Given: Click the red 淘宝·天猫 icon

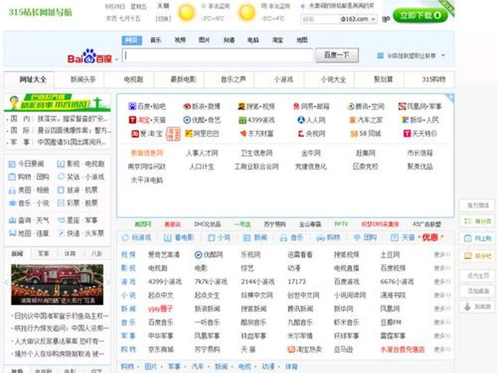Looking at the screenshot, I should point(132,120).
